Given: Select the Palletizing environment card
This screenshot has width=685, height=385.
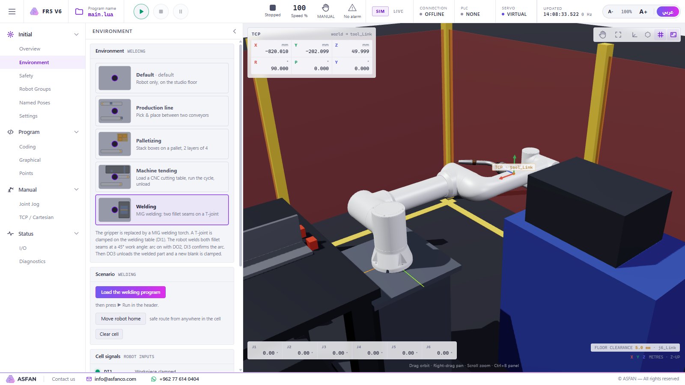Looking at the screenshot, I should click(x=162, y=144).
